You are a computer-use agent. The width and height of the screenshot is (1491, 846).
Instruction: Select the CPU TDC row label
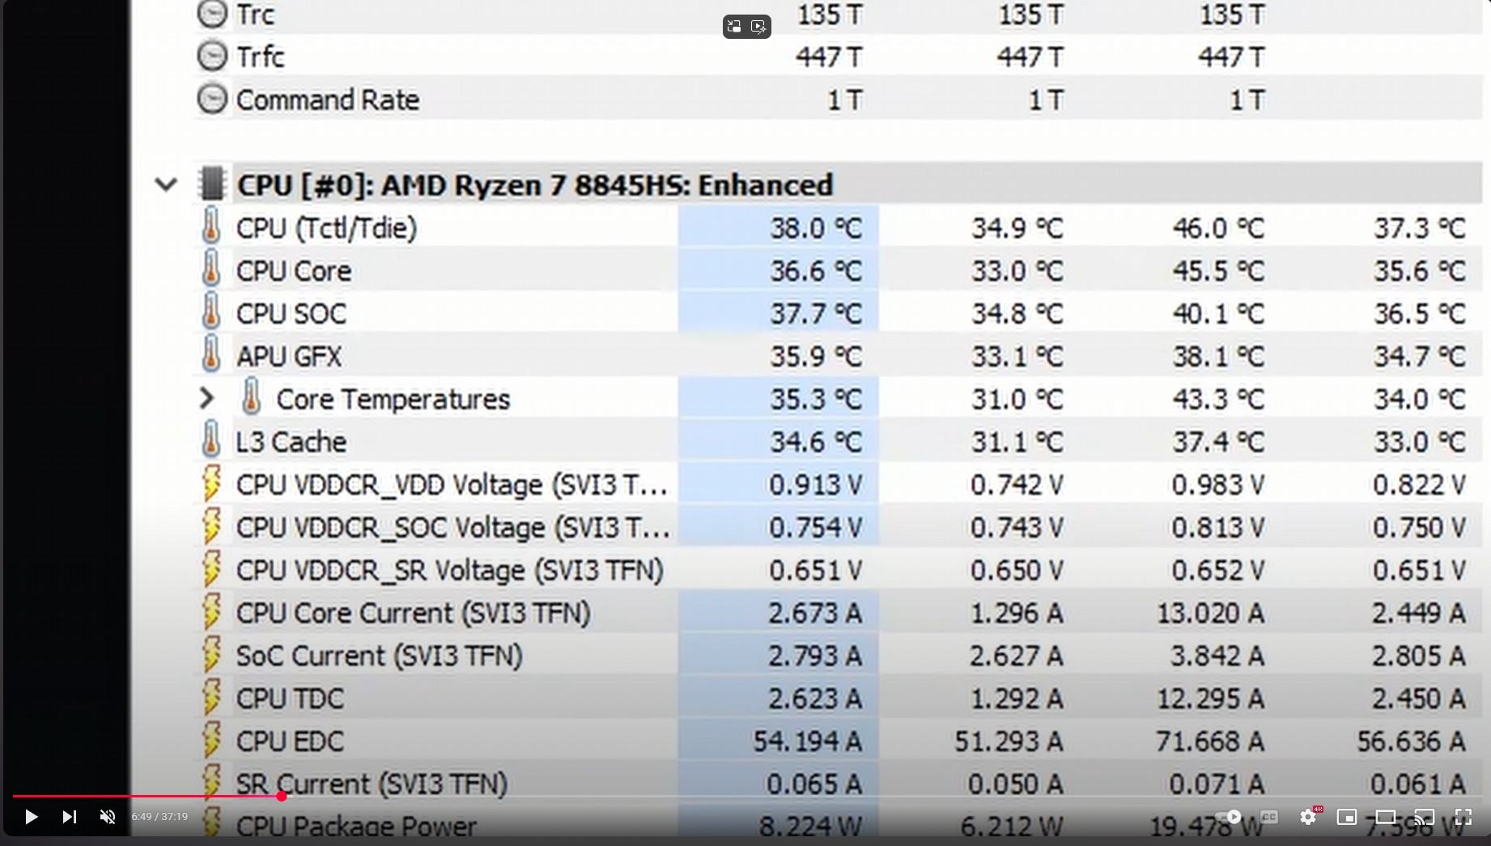tap(290, 699)
